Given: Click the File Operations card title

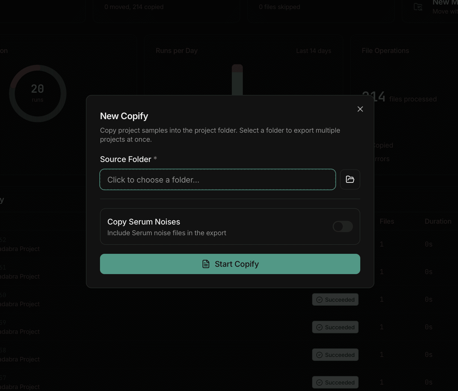Looking at the screenshot, I should pyautogui.click(x=385, y=51).
